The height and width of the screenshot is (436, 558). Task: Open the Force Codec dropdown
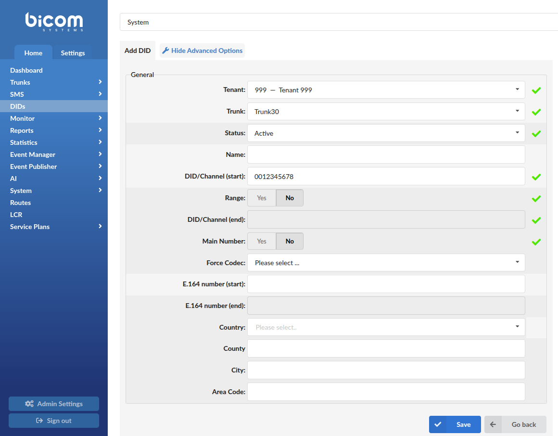tap(386, 263)
